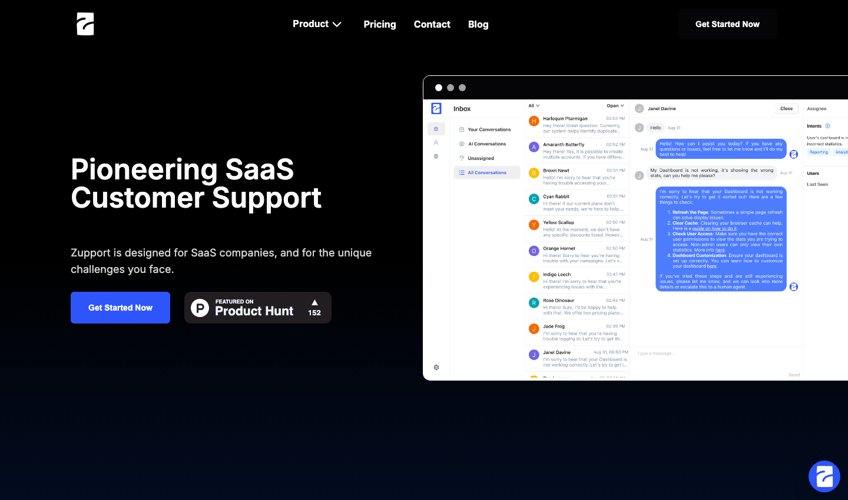This screenshot has height=500, width=848.
Task: Click the header Get Started Now button
Action: (x=727, y=24)
